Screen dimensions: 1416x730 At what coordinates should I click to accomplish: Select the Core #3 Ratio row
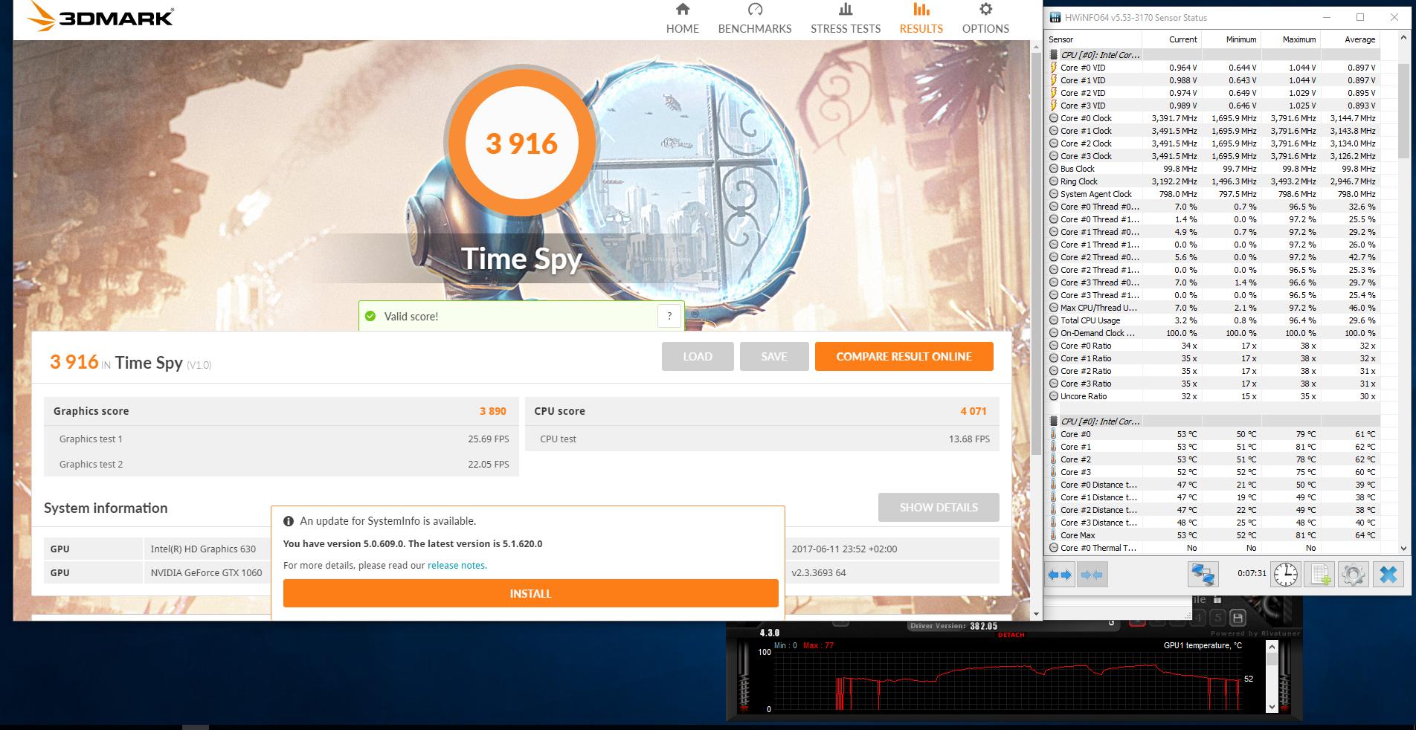pos(1213,384)
